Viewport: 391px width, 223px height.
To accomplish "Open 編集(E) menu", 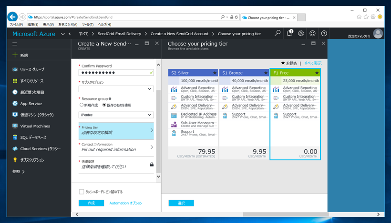I will [x=33, y=25].
